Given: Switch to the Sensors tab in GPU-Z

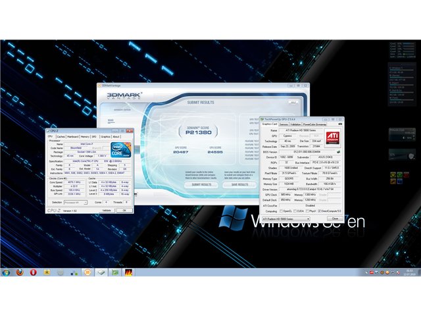Looking at the screenshot, I should pos(284,124).
